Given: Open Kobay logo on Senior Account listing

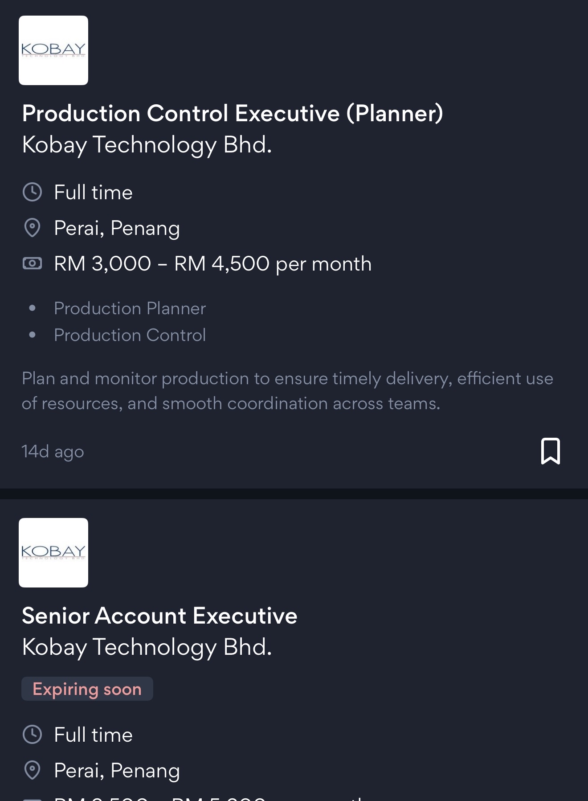Looking at the screenshot, I should click(53, 553).
